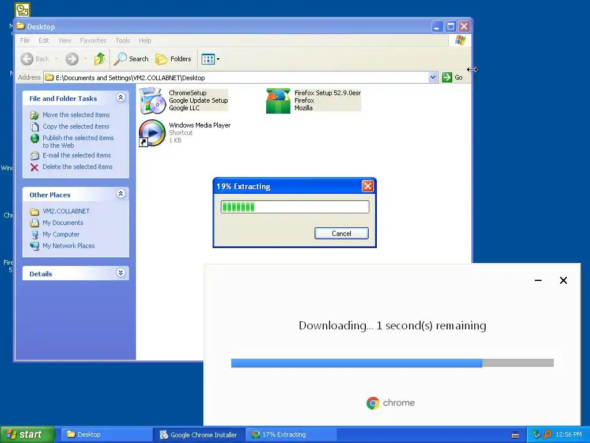Collapse the File and Folder Tasks panel
The width and height of the screenshot is (590, 443).
(120, 97)
